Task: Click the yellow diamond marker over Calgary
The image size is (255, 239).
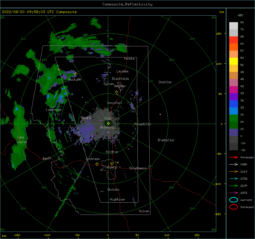Action: (x=112, y=164)
